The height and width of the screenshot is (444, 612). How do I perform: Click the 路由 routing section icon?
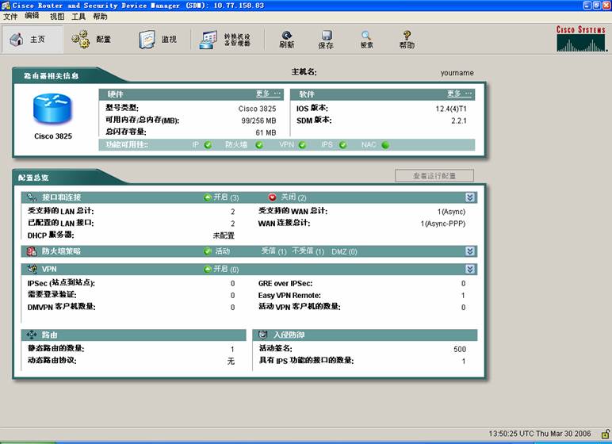coord(32,335)
